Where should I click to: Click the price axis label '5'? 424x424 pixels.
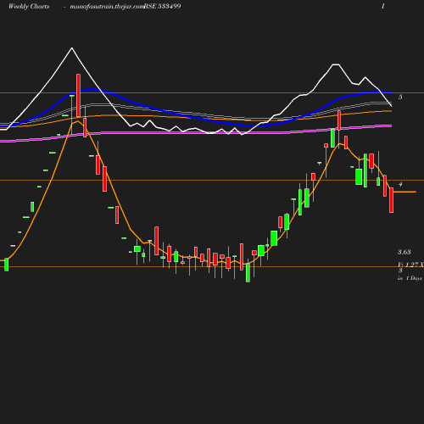[400, 97]
